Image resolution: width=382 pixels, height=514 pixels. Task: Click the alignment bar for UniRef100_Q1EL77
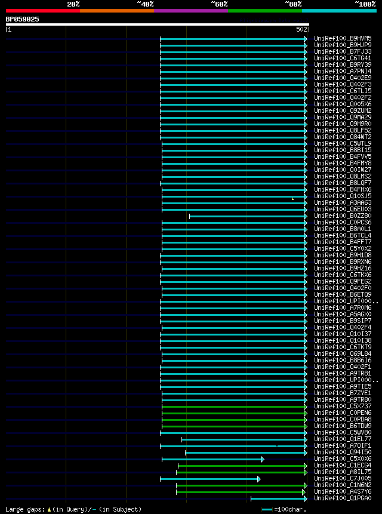244,439
